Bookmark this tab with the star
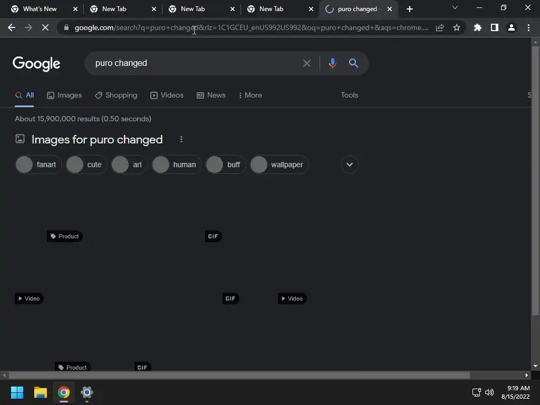 (457, 27)
